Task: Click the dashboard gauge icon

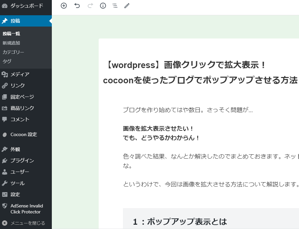Action: pyautogui.click(x=5, y=6)
